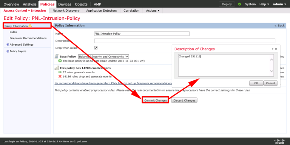The height and width of the screenshot is (145, 290).
Task: Switch to Application Detectors tab
Action: 102,11
